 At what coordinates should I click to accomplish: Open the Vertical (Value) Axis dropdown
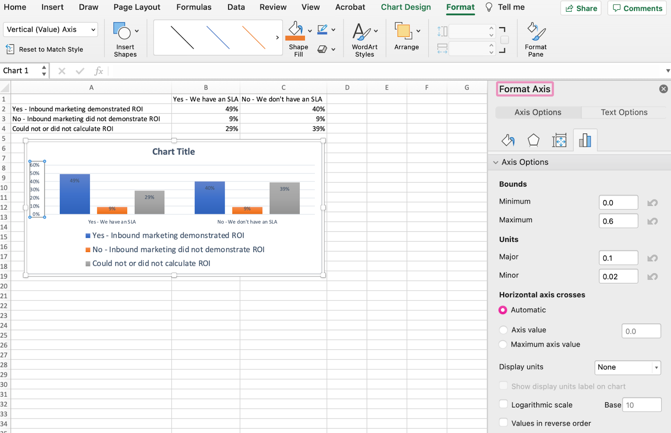[50, 29]
